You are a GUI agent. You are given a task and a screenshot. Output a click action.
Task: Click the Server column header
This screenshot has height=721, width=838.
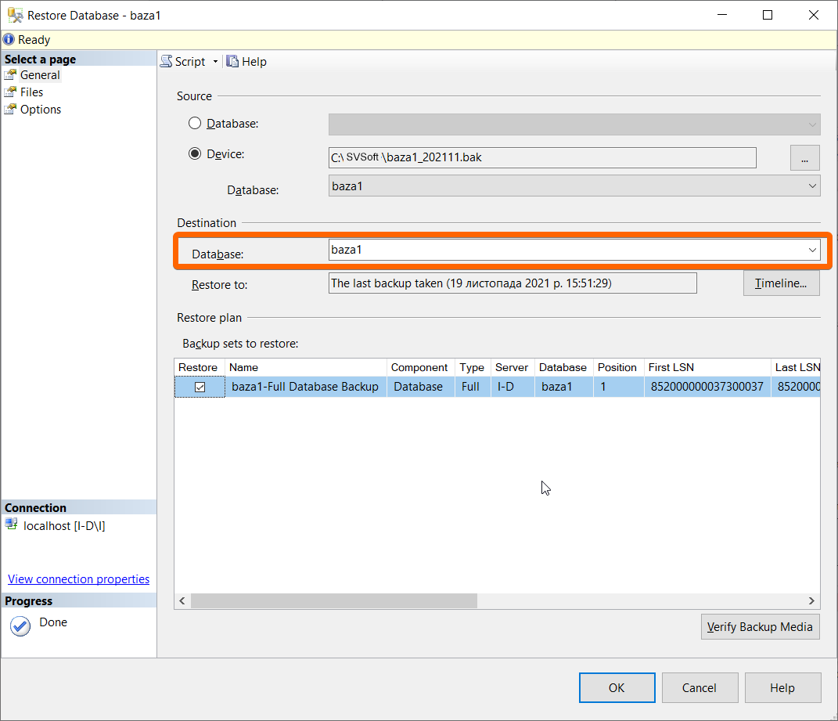click(x=512, y=367)
